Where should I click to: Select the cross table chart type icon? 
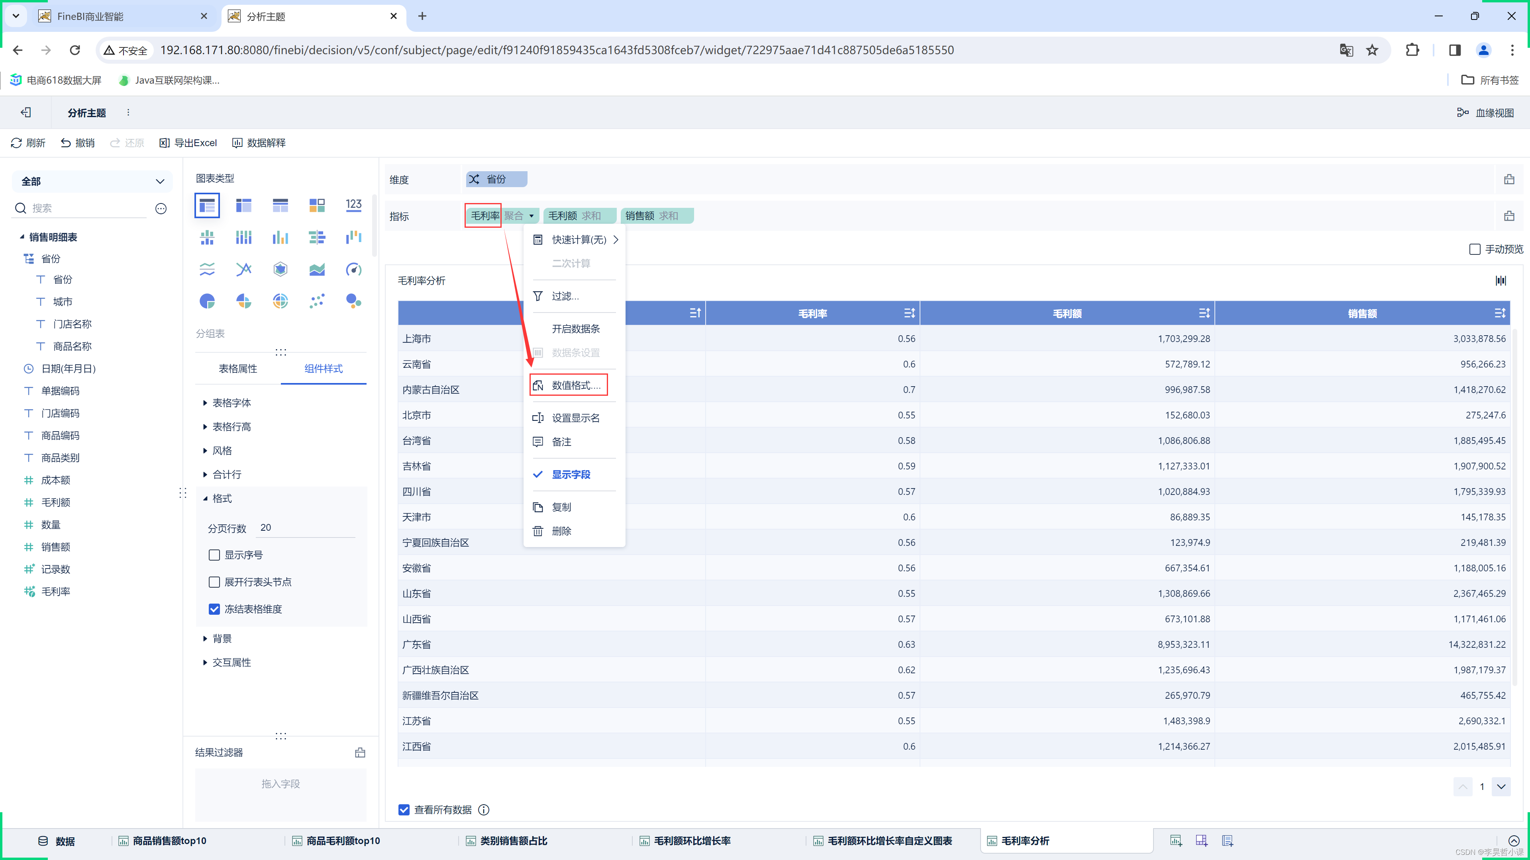pos(243,205)
